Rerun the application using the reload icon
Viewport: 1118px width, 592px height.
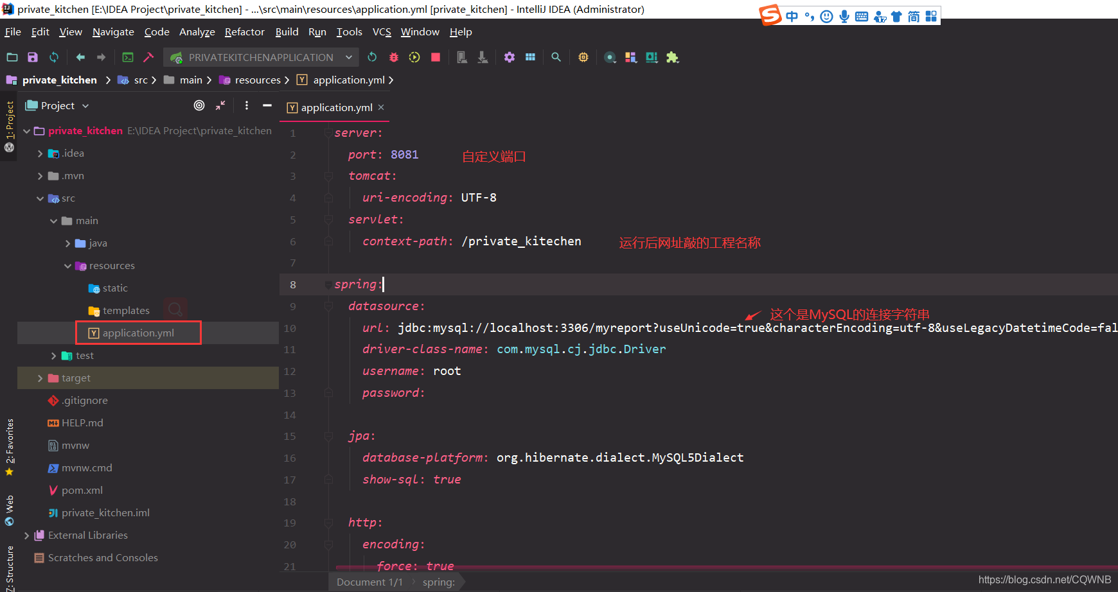point(372,57)
